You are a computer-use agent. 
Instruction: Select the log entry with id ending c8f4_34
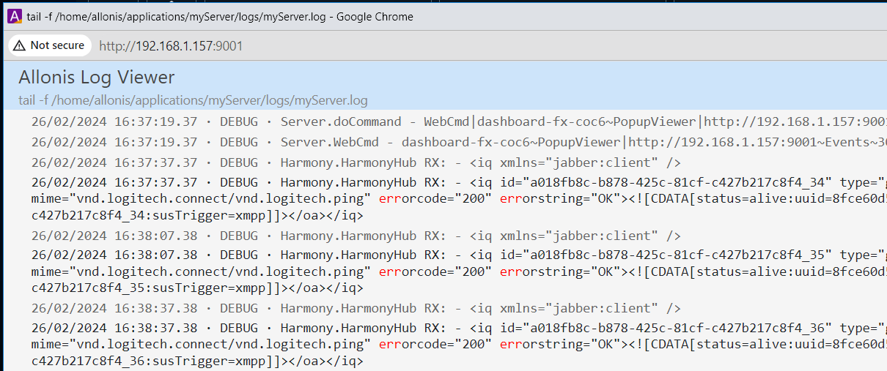tap(459, 198)
